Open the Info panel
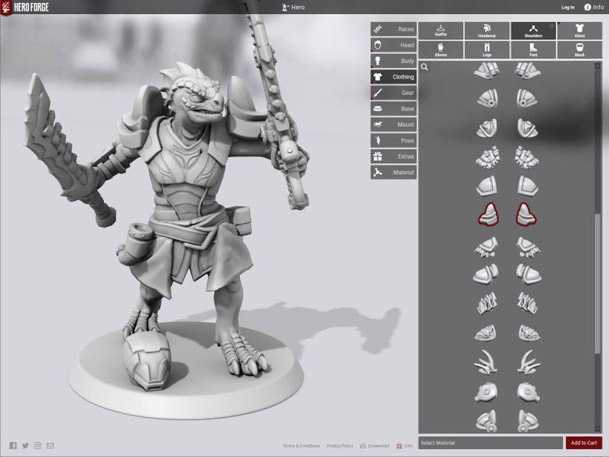Image resolution: width=609 pixels, height=457 pixels. [x=594, y=7]
